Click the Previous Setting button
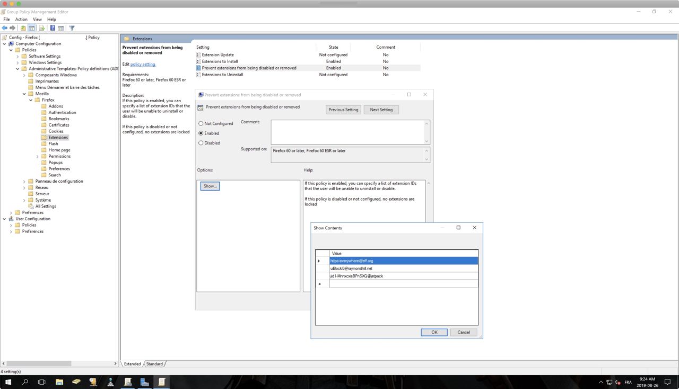This screenshot has width=679, height=389. 343,110
